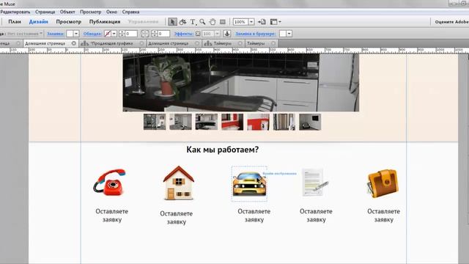
Task: Open the Справка menu
Action: (130, 12)
